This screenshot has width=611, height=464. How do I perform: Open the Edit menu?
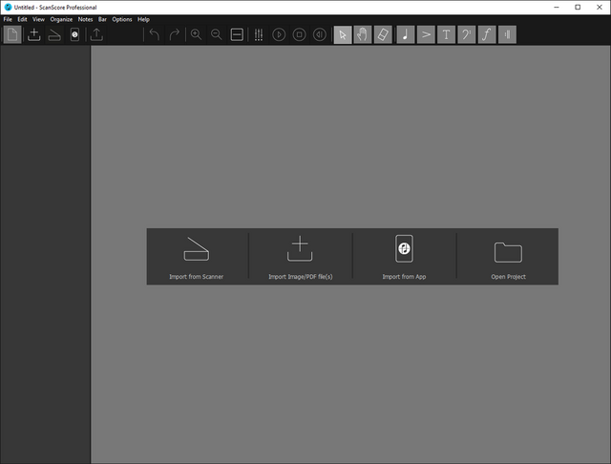pos(22,19)
